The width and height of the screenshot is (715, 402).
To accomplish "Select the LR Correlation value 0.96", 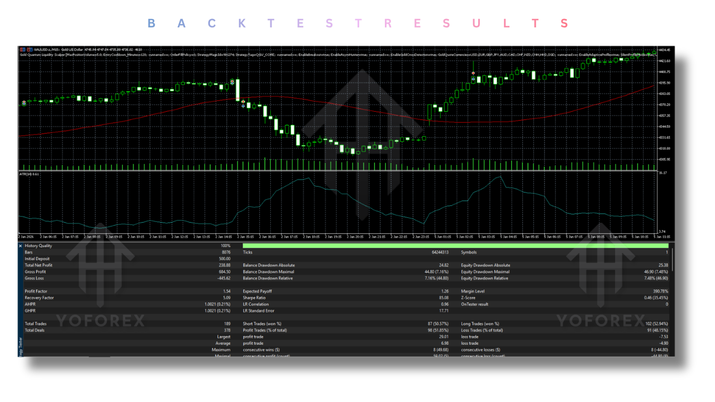I will point(445,304).
